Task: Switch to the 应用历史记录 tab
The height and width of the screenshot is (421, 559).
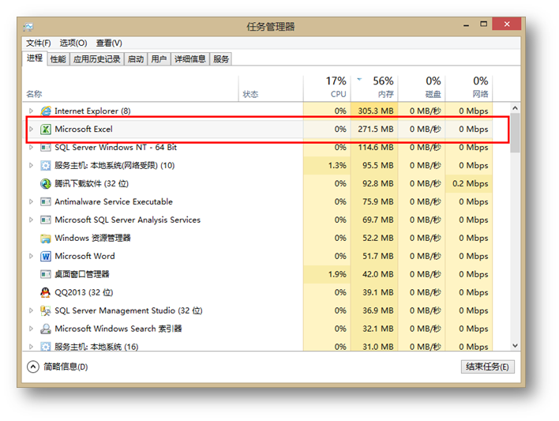Action: point(96,59)
